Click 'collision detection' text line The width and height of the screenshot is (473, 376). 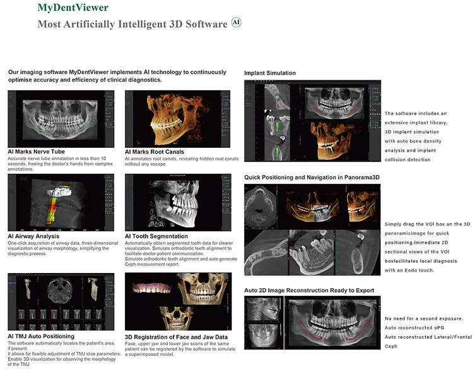[x=407, y=160]
